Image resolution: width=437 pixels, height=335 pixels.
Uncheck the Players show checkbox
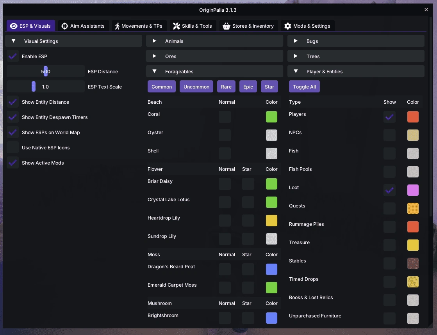point(389,117)
